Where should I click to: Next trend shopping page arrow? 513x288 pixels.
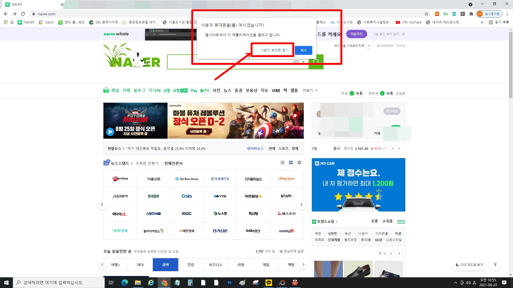399,254
